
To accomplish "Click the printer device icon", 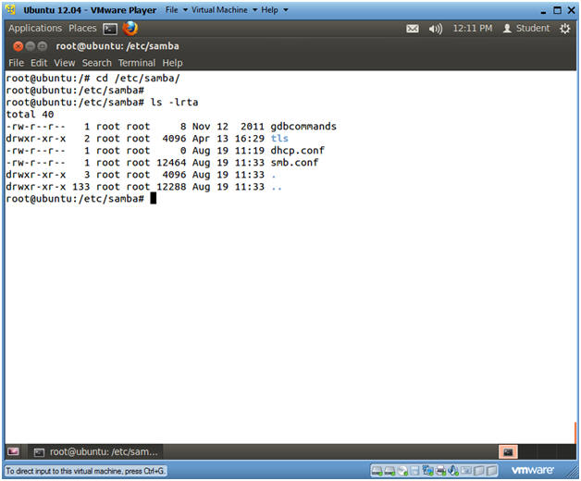I will [x=440, y=471].
